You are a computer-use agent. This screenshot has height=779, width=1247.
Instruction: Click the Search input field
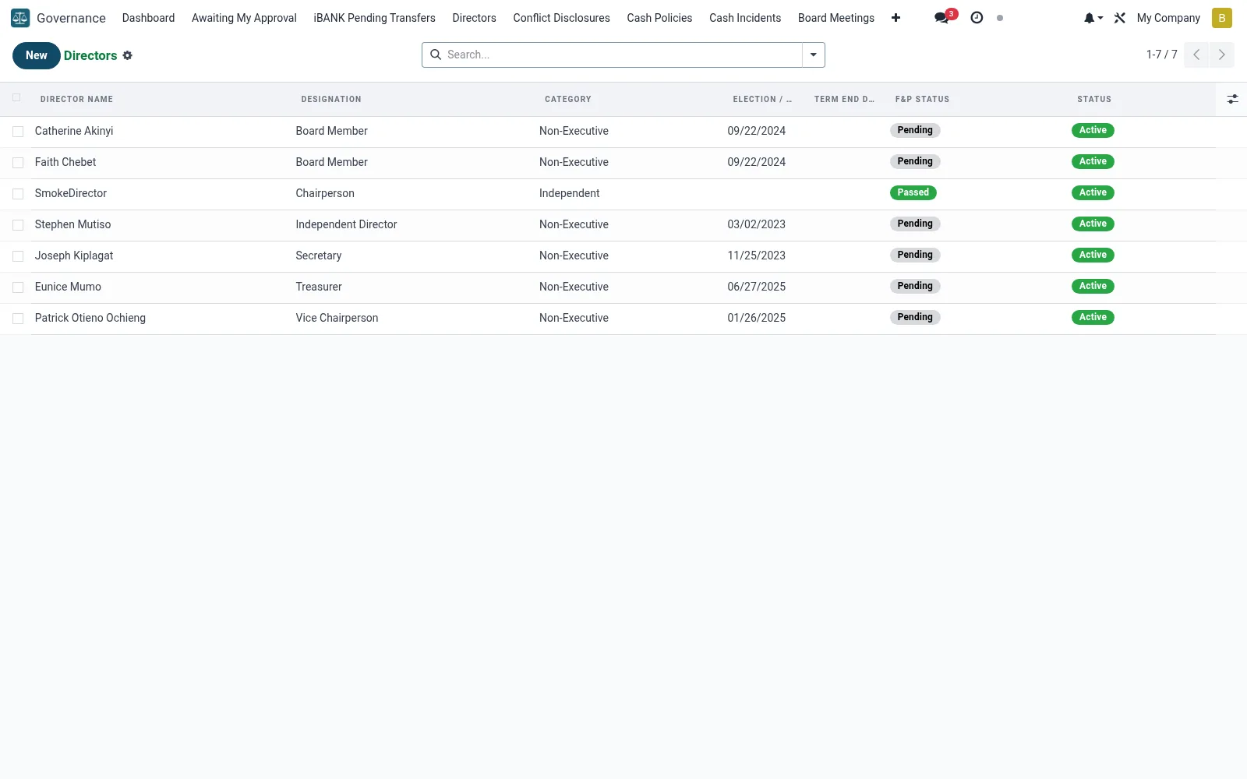pos(622,55)
